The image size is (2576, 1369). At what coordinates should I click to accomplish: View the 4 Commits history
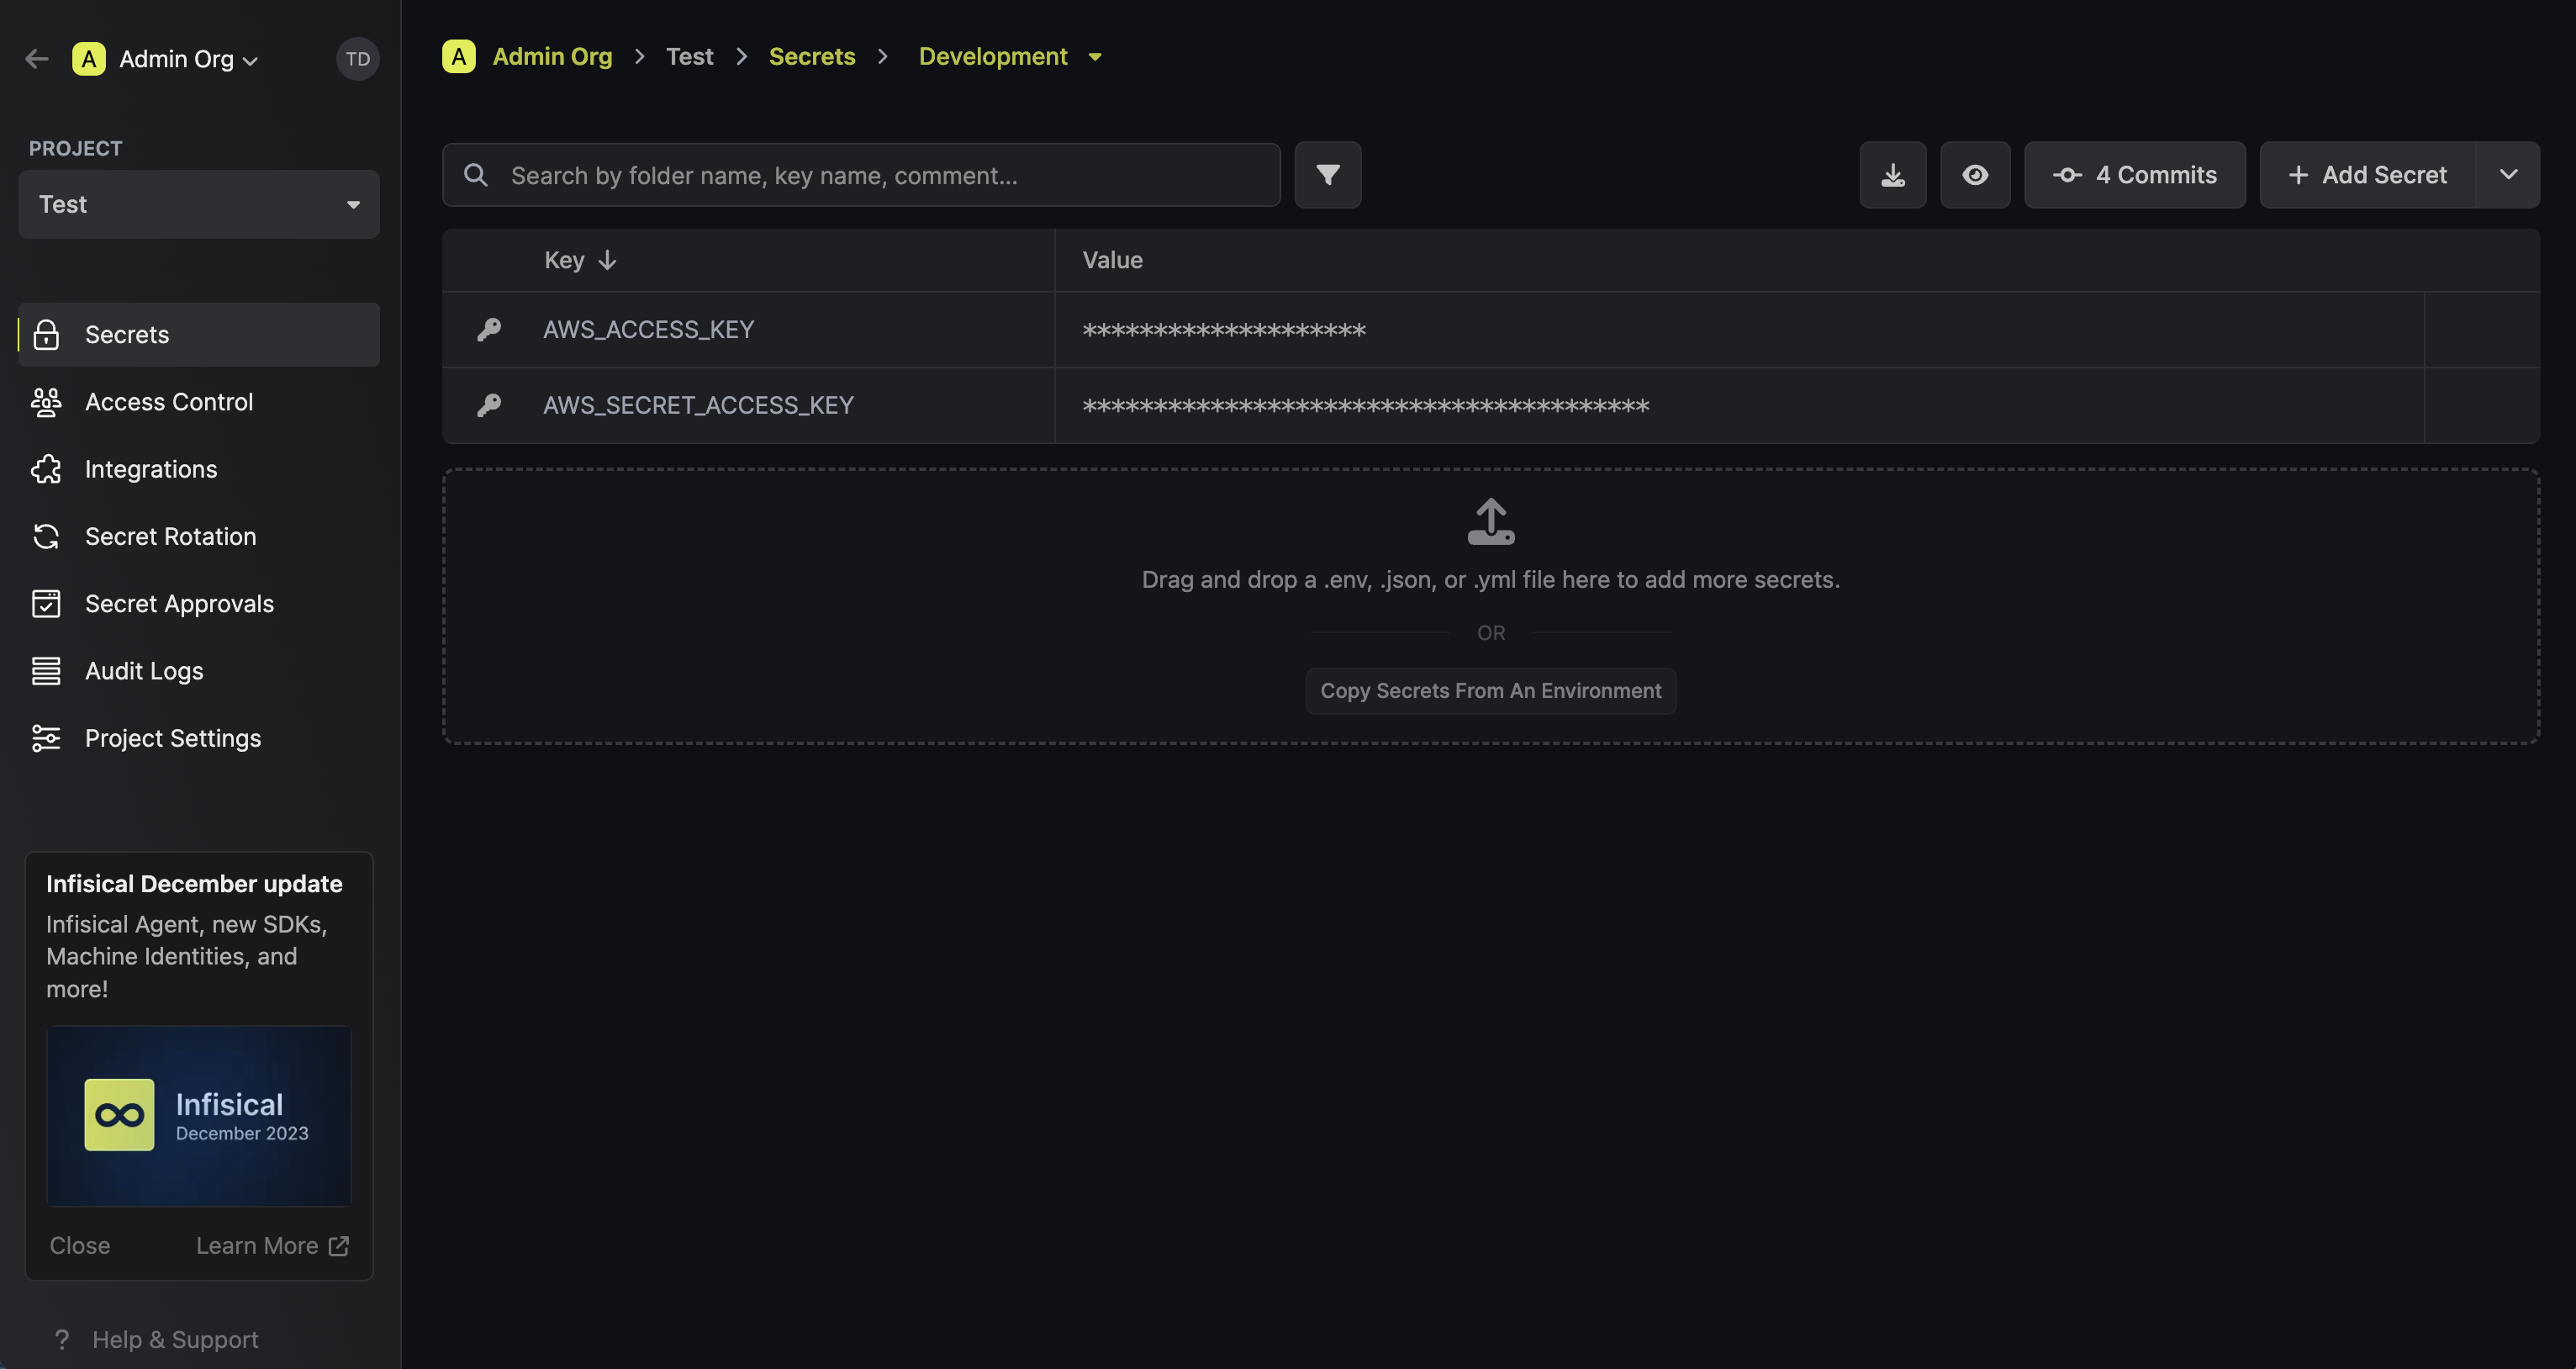pos(2135,175)
